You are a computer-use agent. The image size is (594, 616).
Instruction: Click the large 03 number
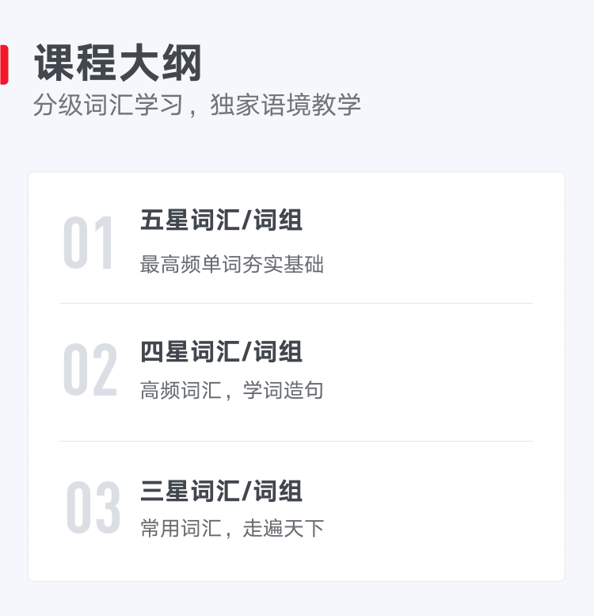93,507
